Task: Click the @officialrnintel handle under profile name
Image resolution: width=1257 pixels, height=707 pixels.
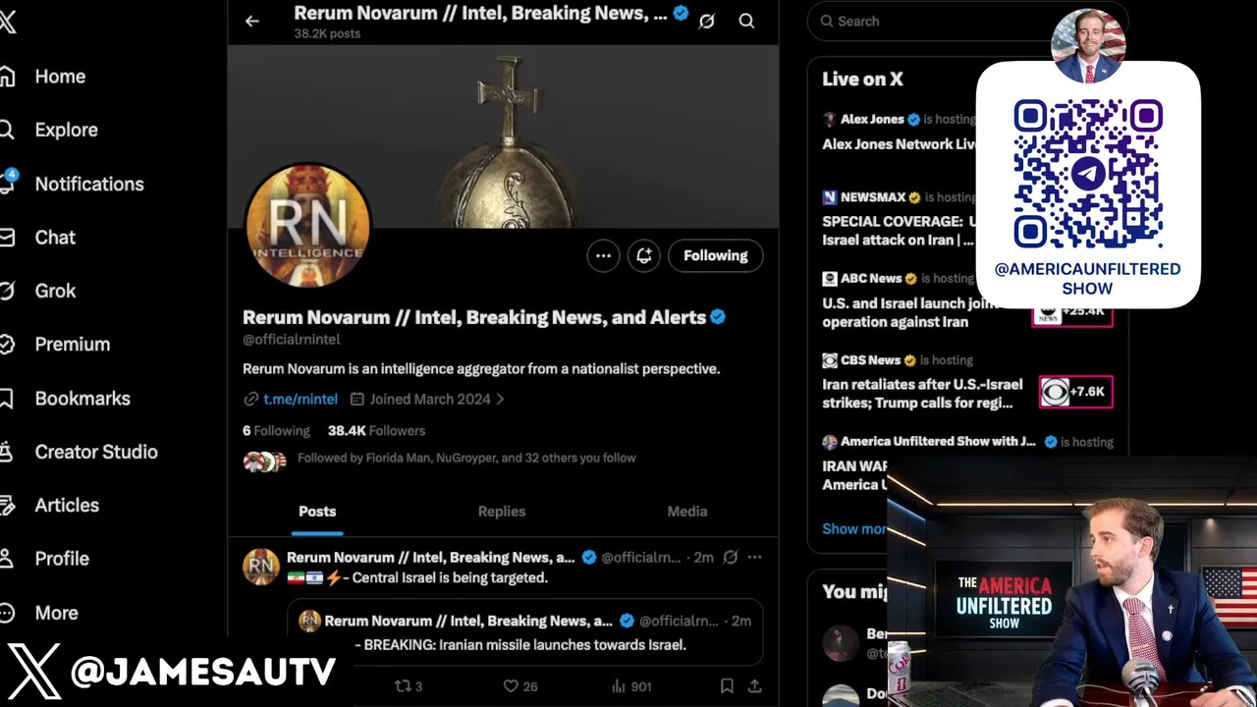Action: [292, 339]
